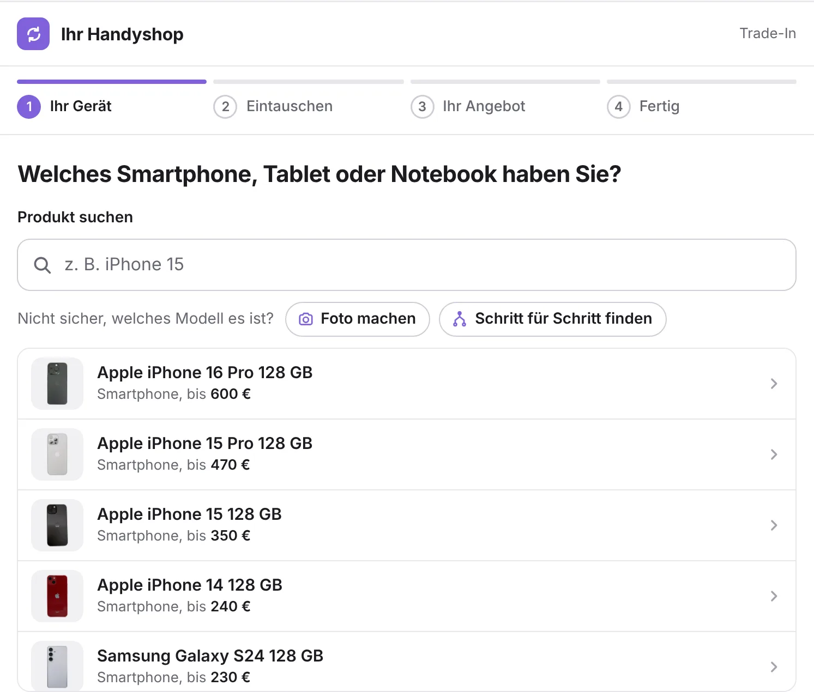Choose Apple iPhone 15 128 GB title
Screen dimensions: 814x692
click(189, 514)
